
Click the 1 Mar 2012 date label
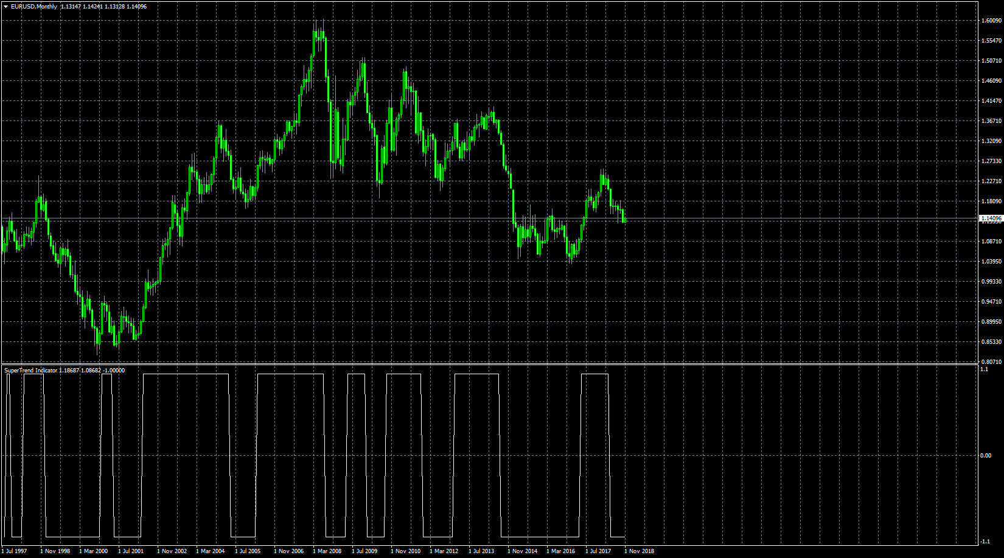coord(444,551)
